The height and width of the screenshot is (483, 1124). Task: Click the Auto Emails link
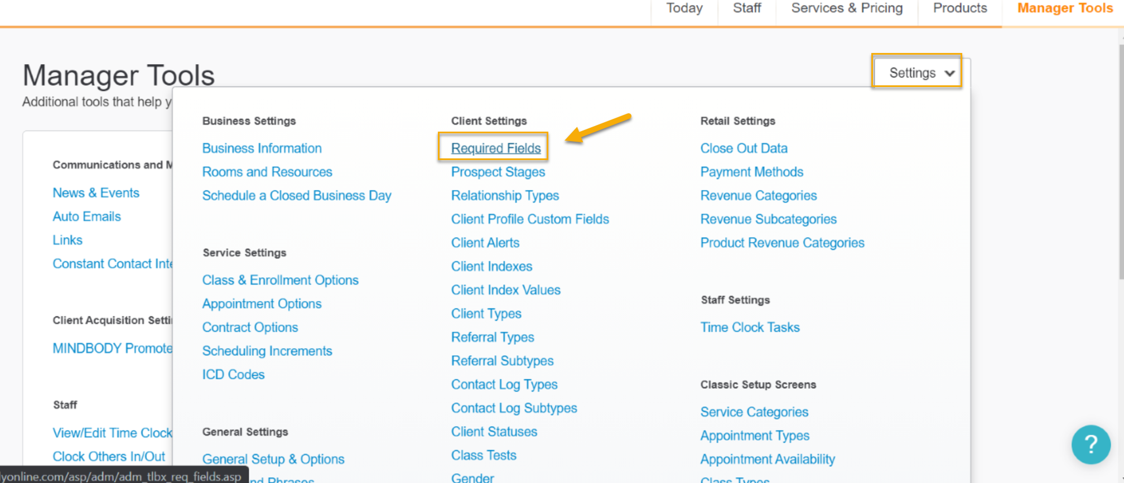pyautogui.click(x=86, y=216)
